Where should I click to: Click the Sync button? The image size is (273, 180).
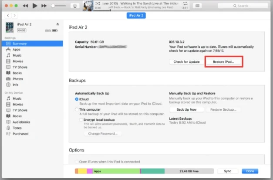click(228, 171)
